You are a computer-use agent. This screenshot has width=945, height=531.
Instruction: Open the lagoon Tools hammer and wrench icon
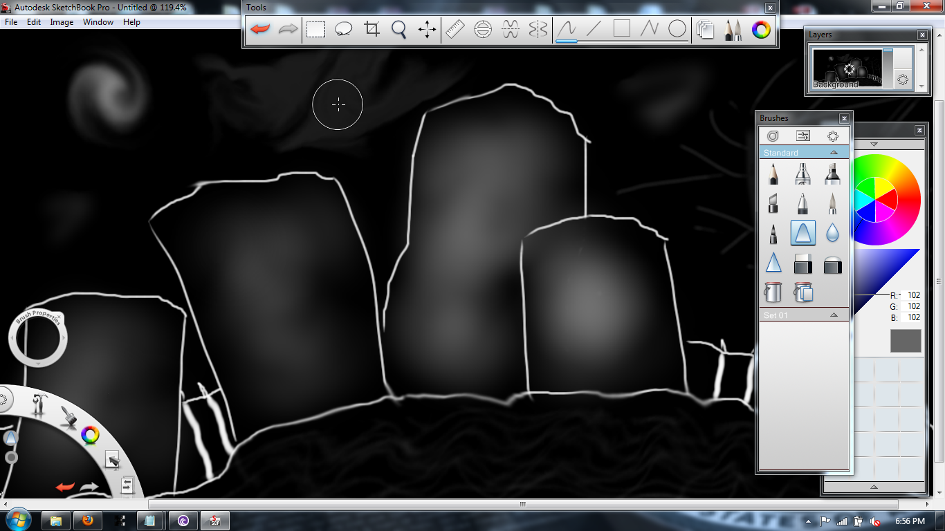click(39, 404)
